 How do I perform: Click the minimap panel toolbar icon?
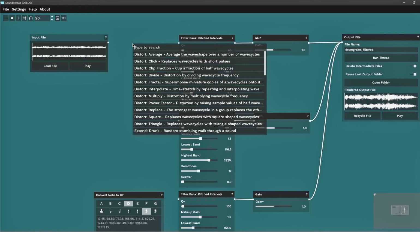tap(58, 18)
